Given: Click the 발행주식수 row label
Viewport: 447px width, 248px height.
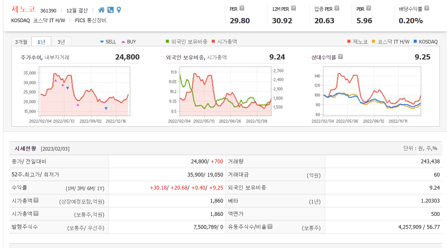Looking at the screenshot, I should [x=25, y=227].
